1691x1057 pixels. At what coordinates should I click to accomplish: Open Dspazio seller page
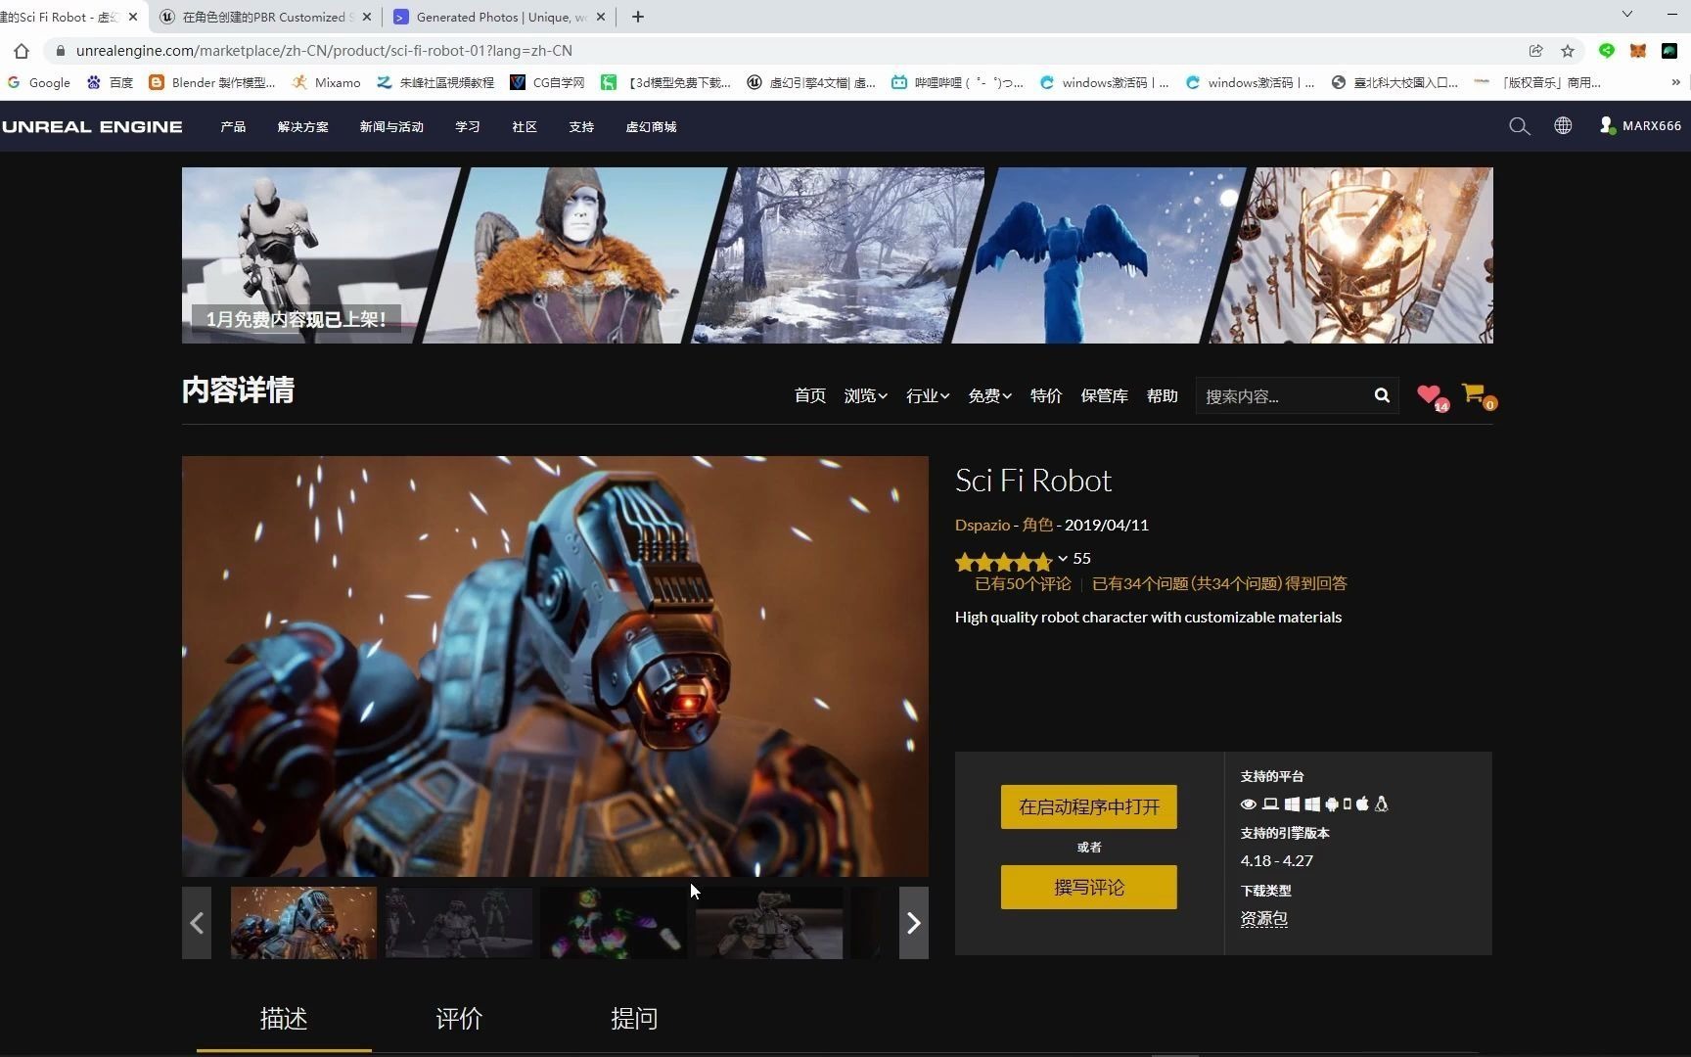click(x=983, y=525)
